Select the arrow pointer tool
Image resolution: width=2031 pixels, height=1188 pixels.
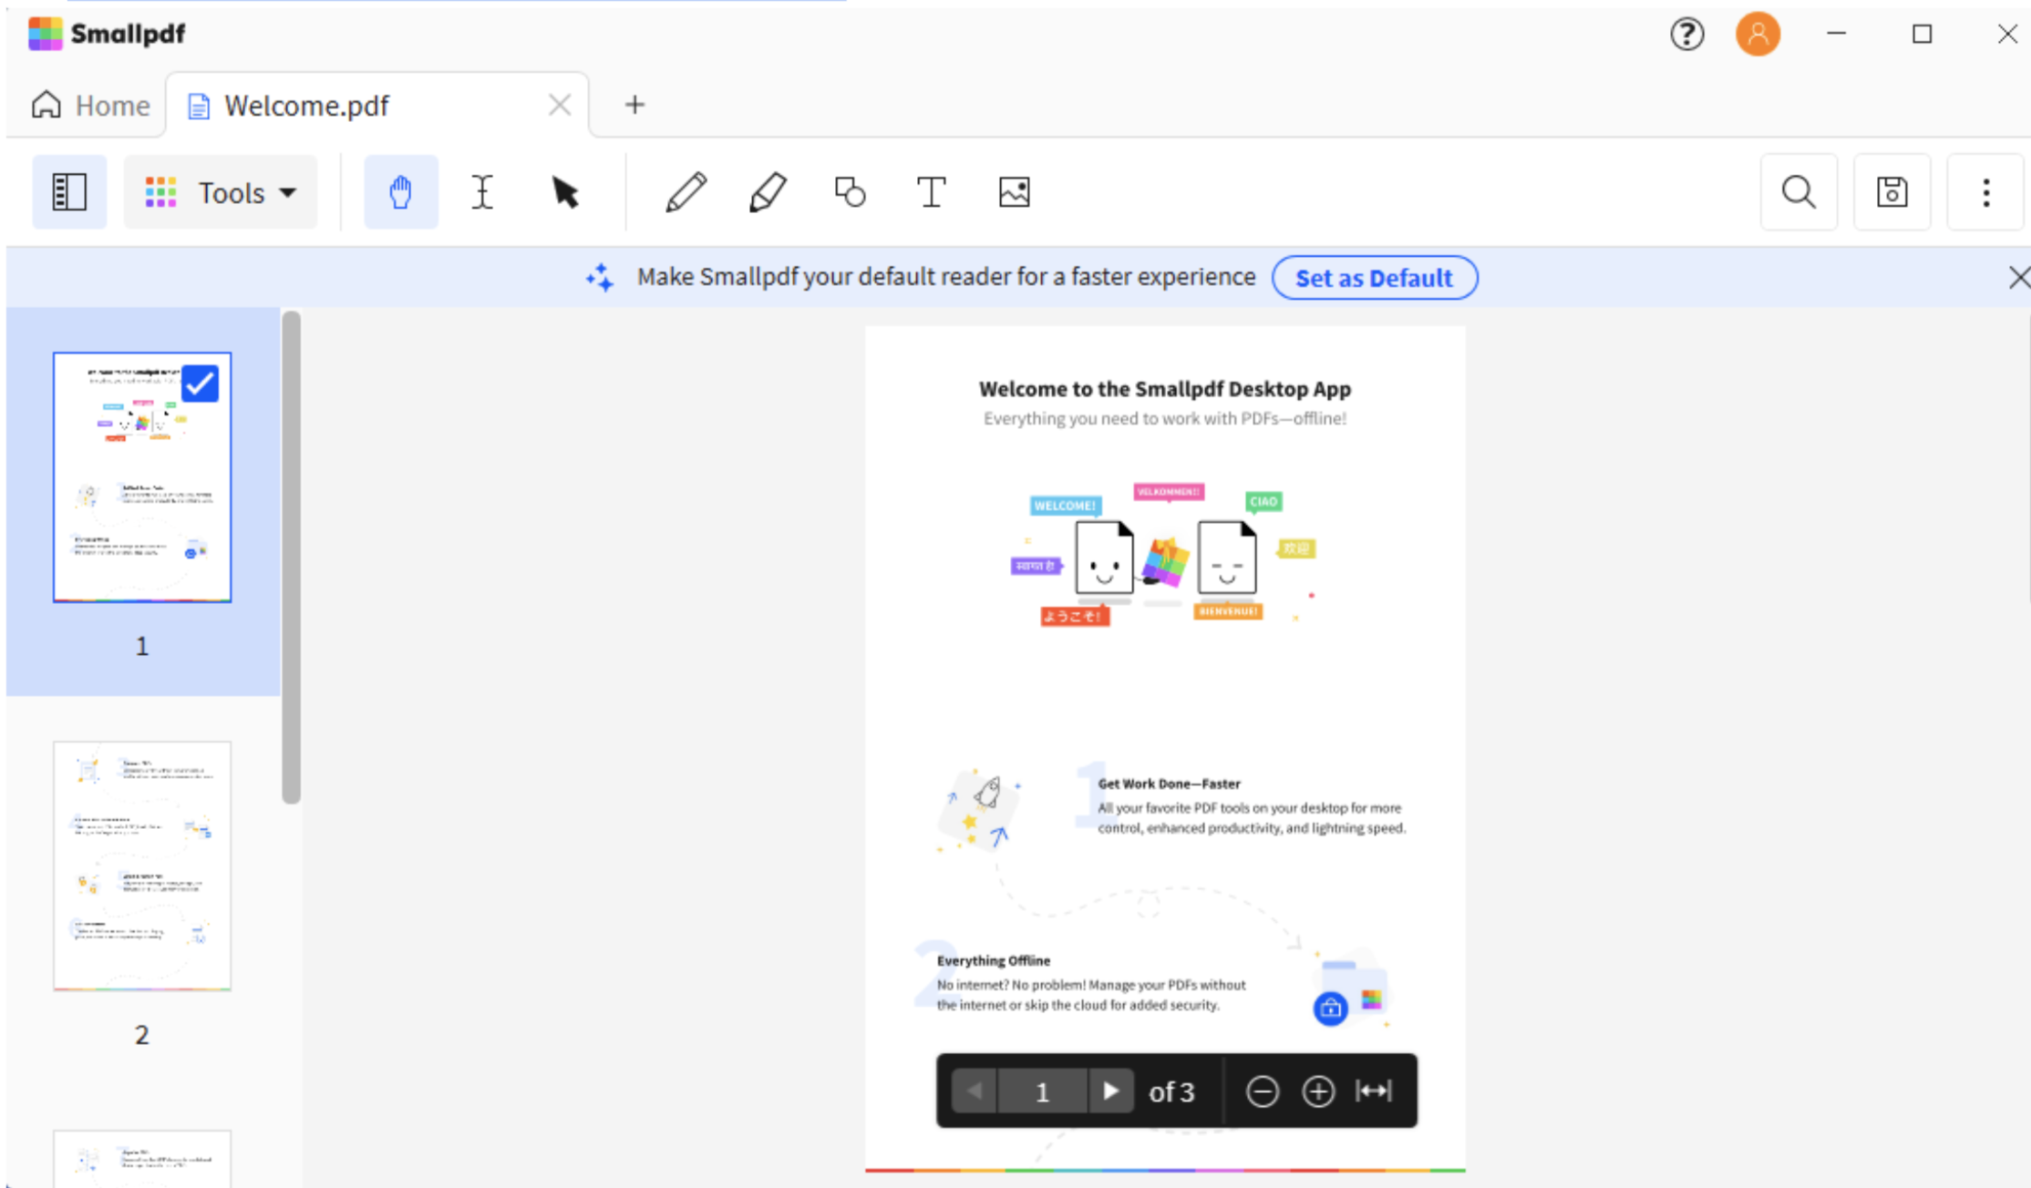pos(565,192)
